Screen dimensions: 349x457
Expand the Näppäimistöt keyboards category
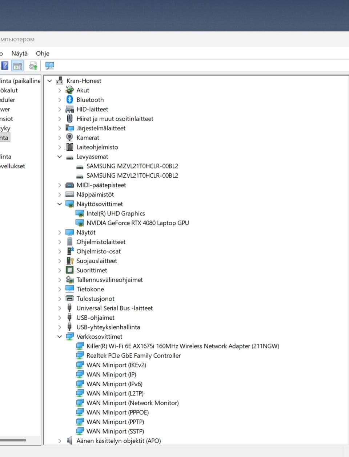click(x=60, y=194)
